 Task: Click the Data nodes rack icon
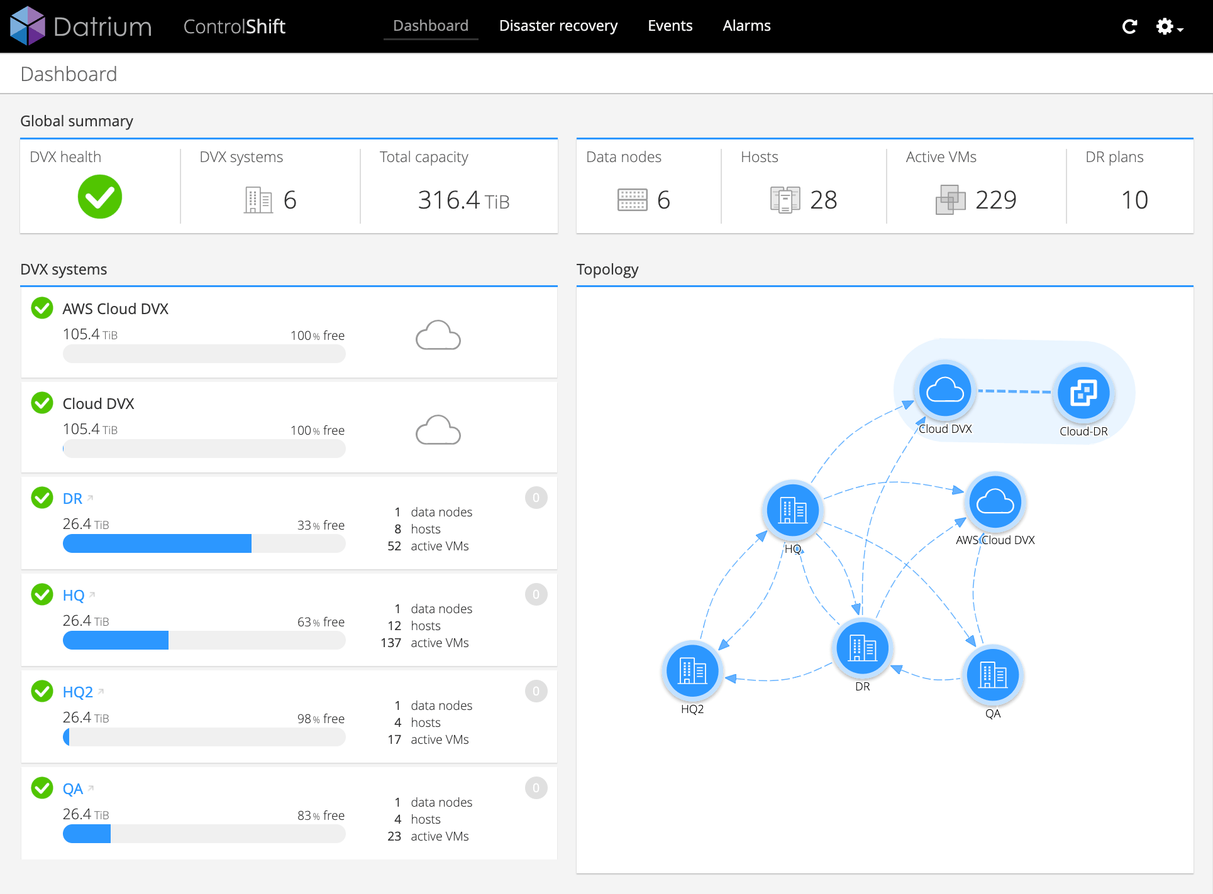point(632,200)
